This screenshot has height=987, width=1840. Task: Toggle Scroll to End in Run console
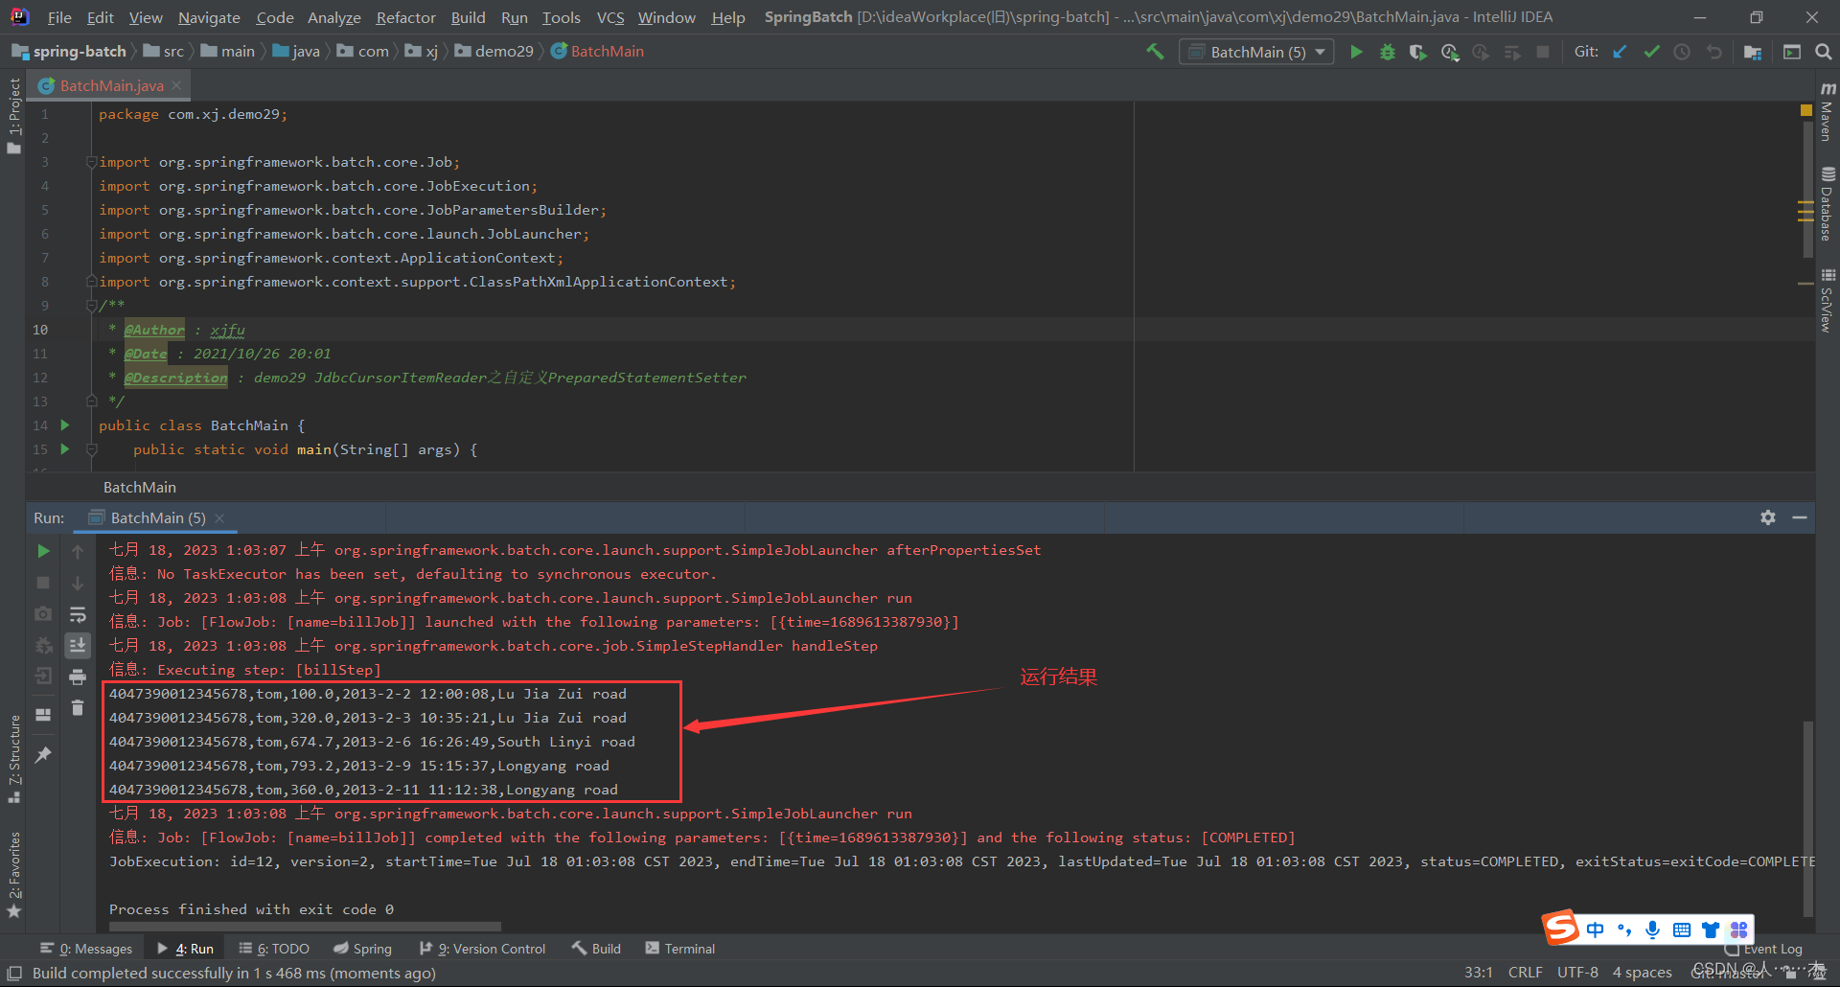(78, 645)
